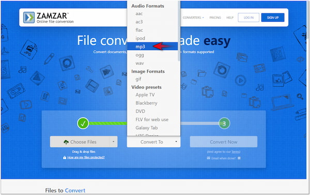Image resolution: width=310 pixels, height=195 pixels.
Task: Click the format list scrollbar
Action: click(179, 31)
